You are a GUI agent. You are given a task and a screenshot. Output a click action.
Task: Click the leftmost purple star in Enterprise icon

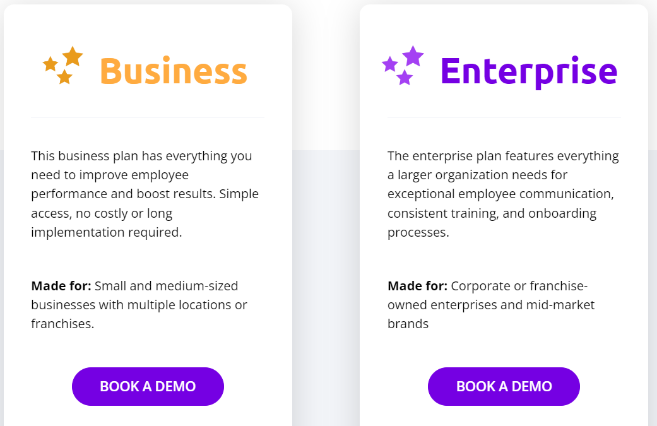[390, 64]
